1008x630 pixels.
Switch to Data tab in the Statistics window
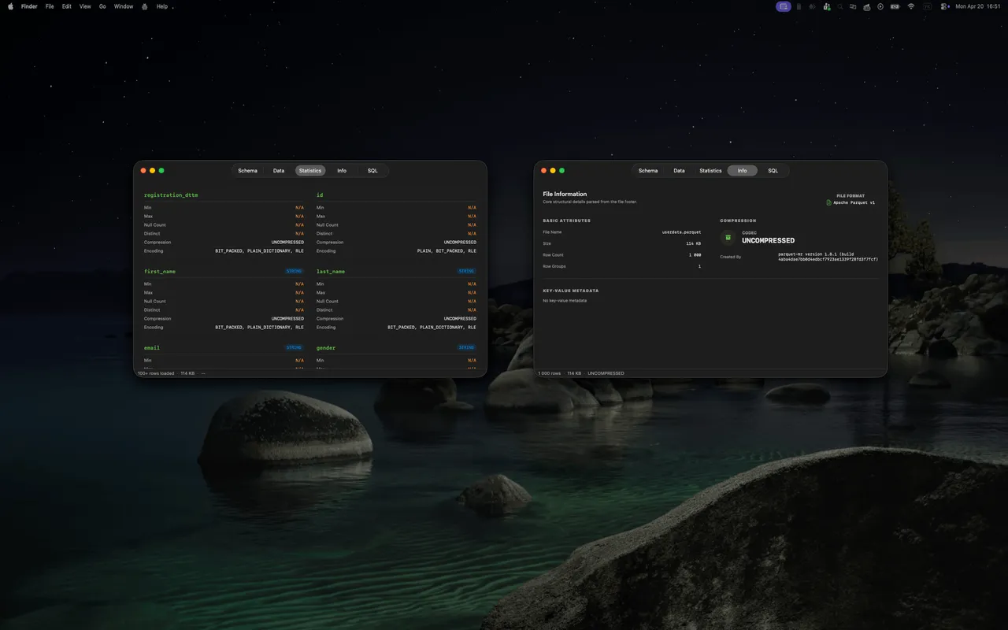point(279,171)
